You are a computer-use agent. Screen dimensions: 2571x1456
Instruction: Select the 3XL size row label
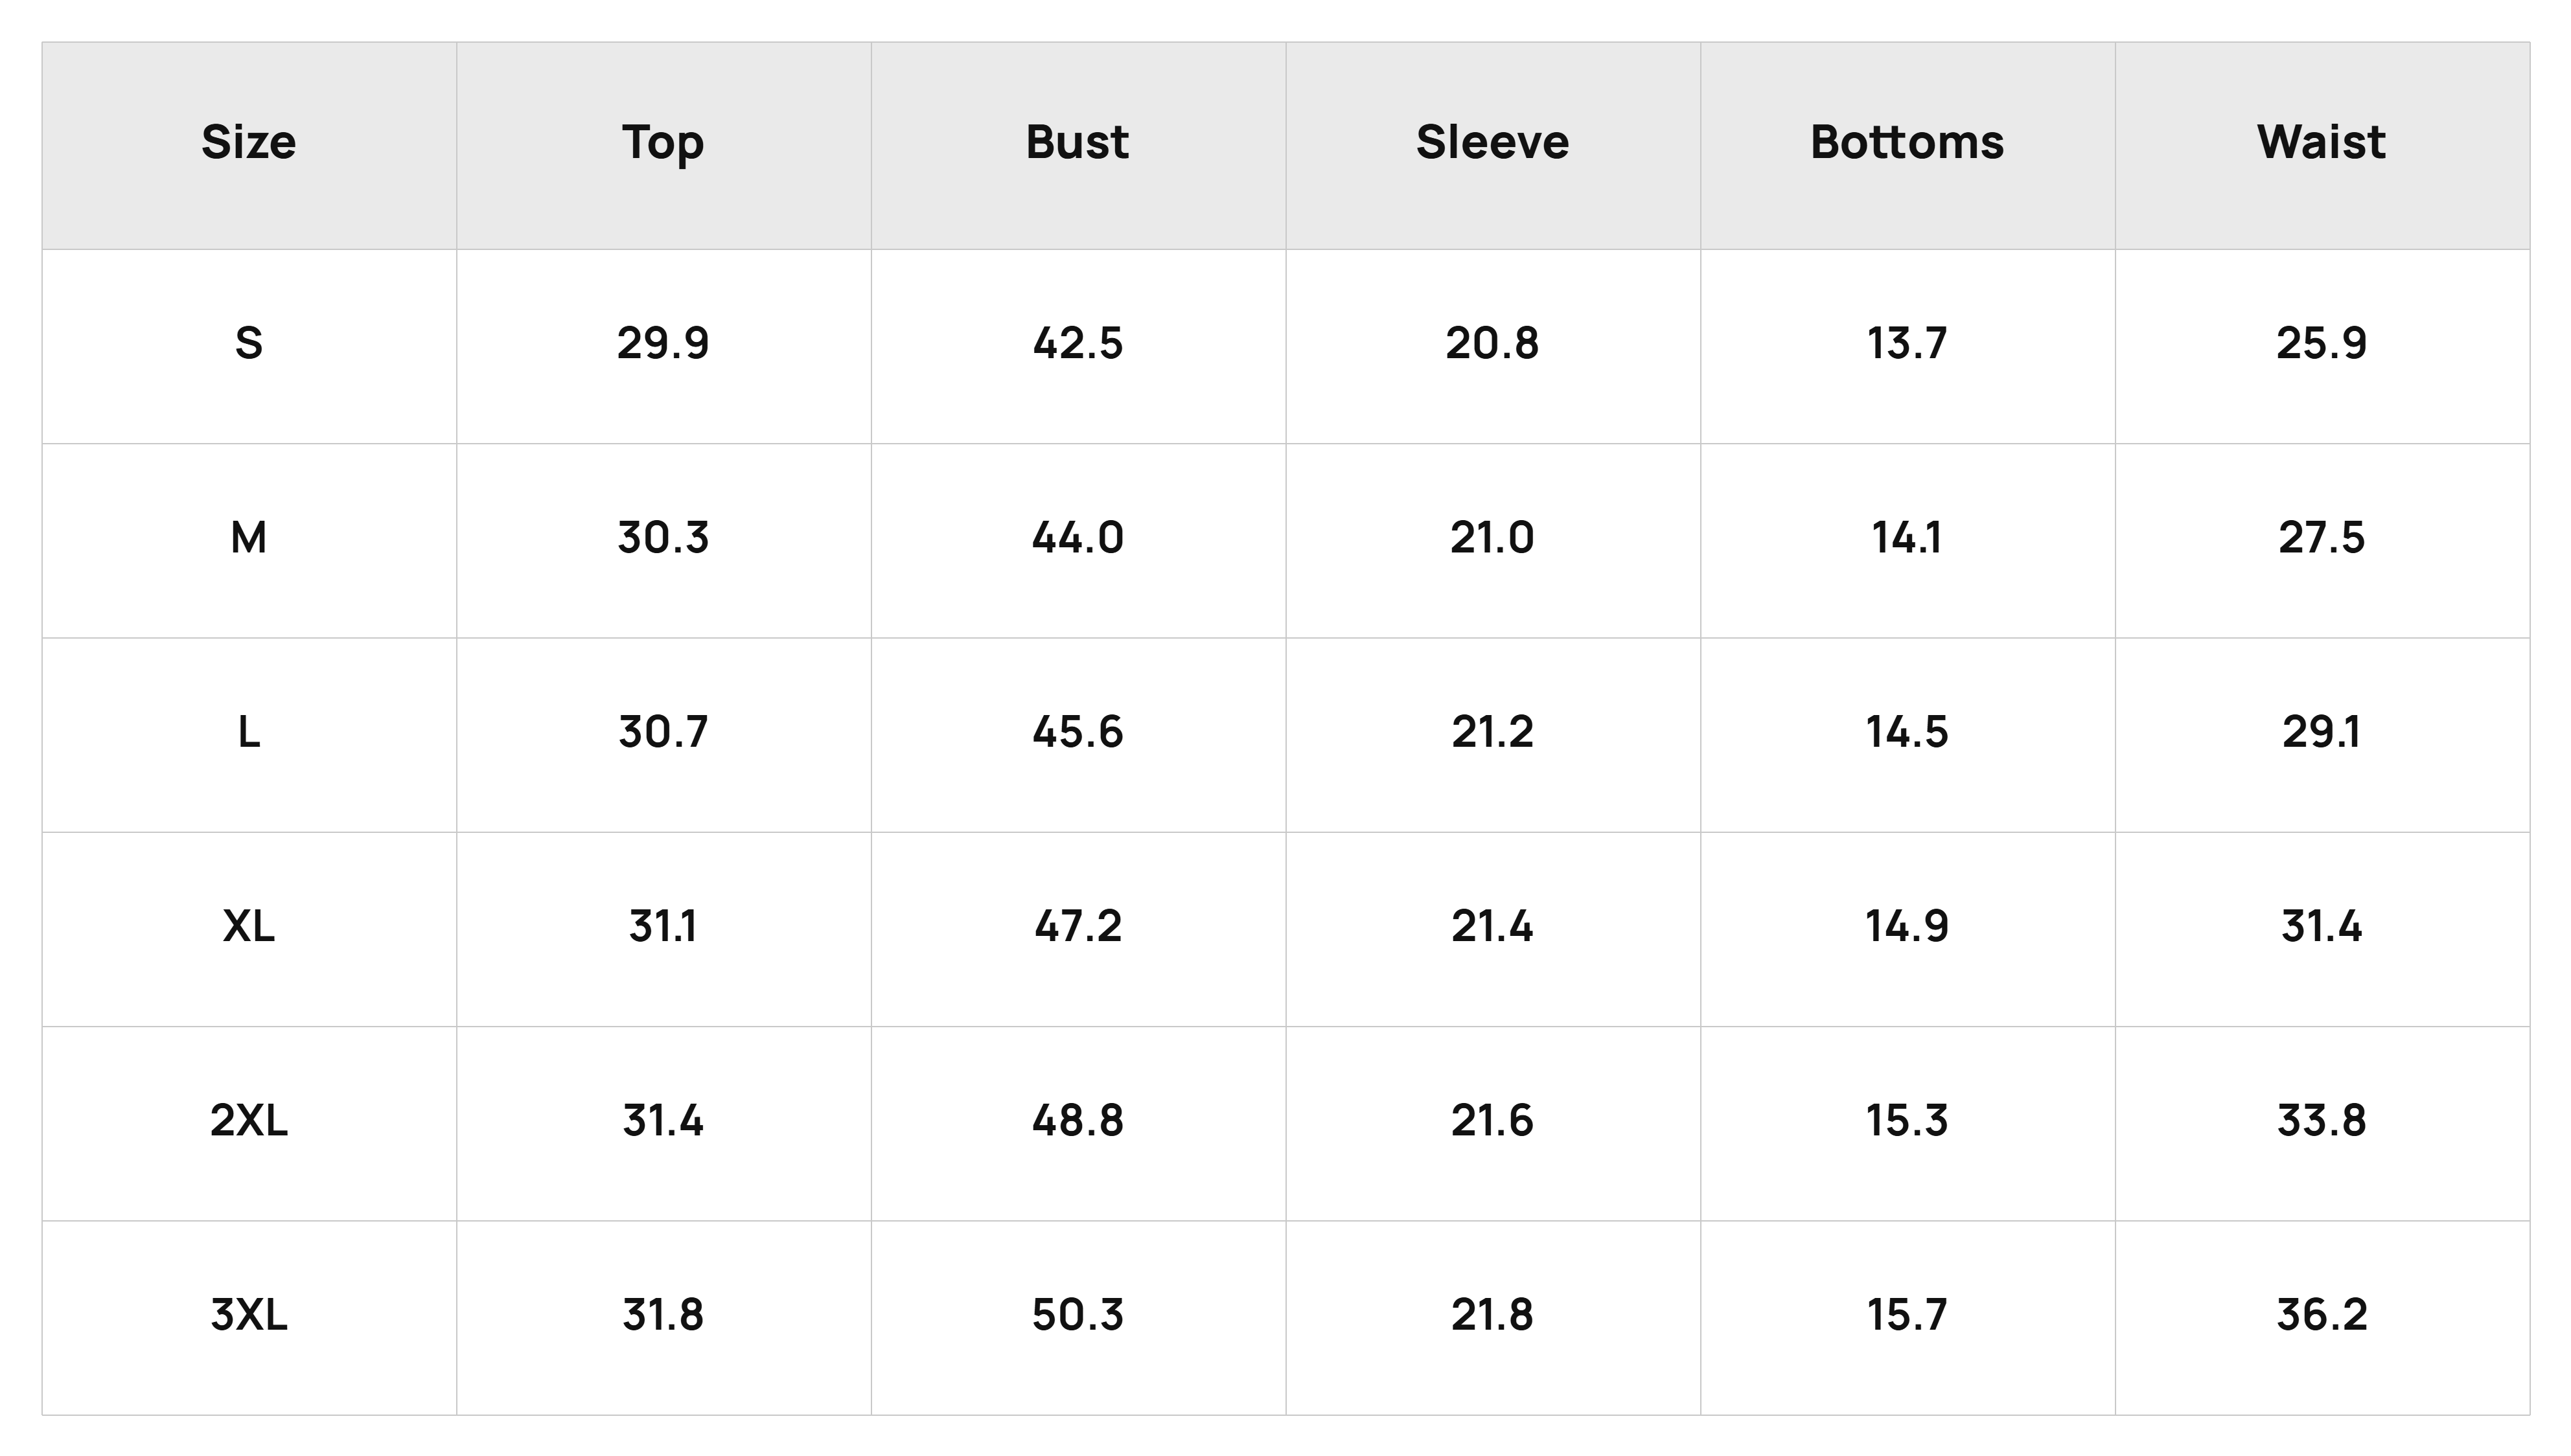point(248,1314)
